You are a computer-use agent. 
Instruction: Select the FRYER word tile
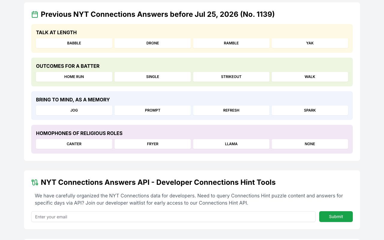(153, 144)
